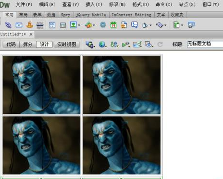223x179 pixels.
Task: Select the 常用 insert tab
Action: [9, 15]
